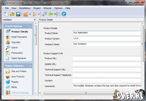Open the Wizards menu
The height and width of the screenshot is (101, 146).
click(x=47, y=8)
